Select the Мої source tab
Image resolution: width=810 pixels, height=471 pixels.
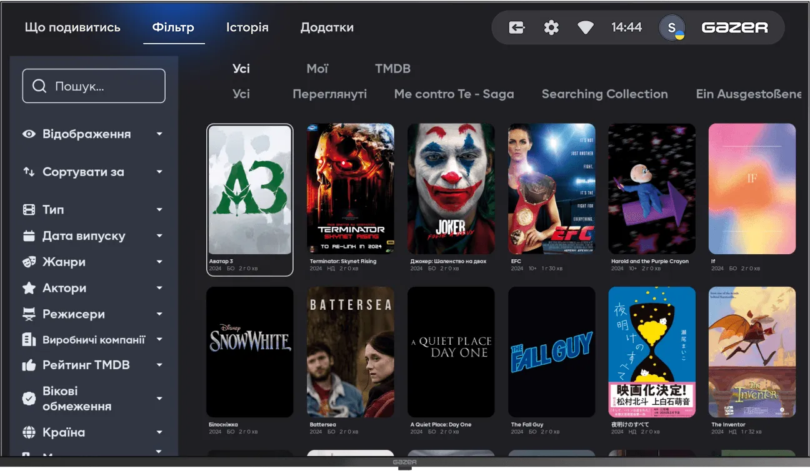(317, 69)
